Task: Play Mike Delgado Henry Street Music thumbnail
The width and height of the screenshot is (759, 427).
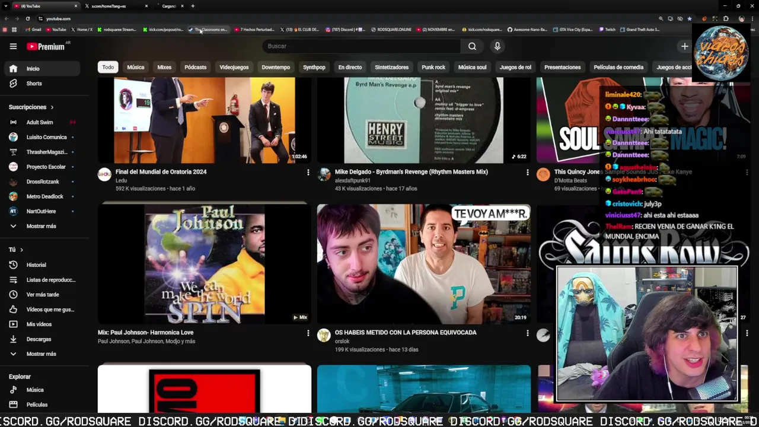Action: [x=424, y=120]
